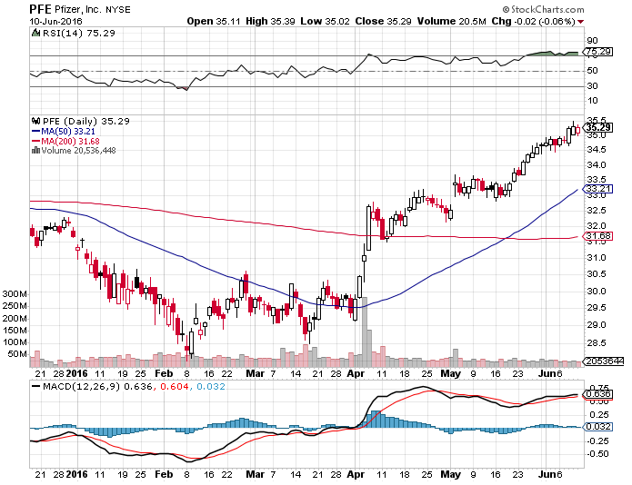This screenshot has width=632, height=485.
Task: Click the MA(200) 31.68 legend text
Action: (x=70, y=142)
